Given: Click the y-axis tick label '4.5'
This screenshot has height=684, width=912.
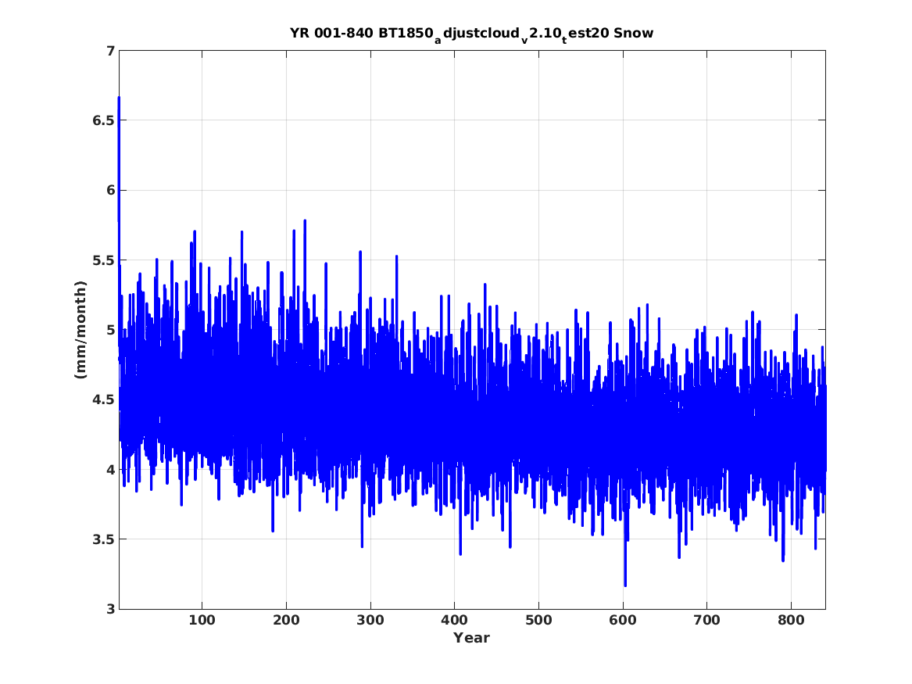Looking at the screenshot, I should pyautogui.click(x=103, y=400).
